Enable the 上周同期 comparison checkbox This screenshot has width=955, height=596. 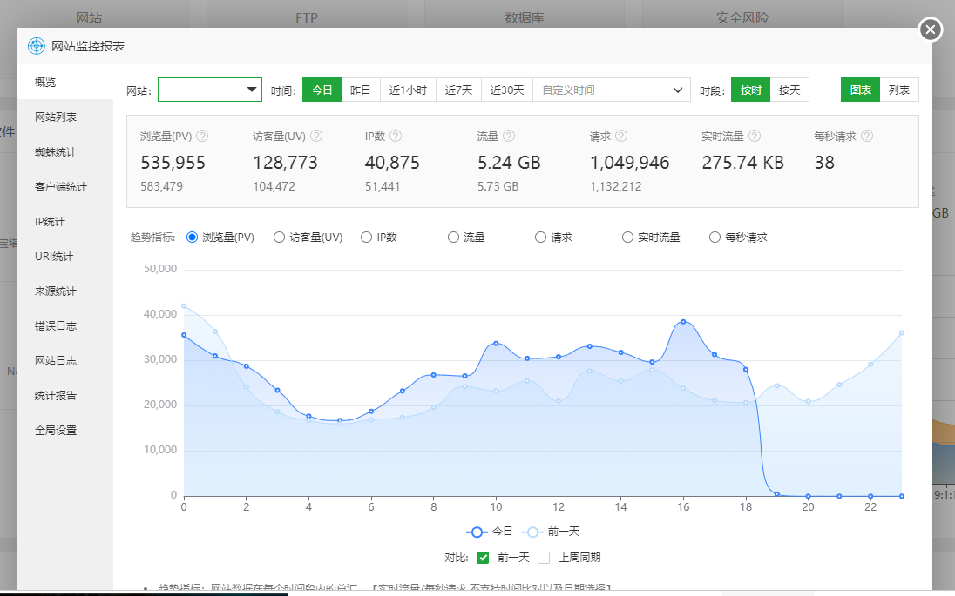click(x=544, y=558)
